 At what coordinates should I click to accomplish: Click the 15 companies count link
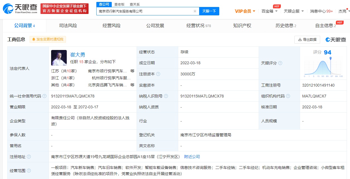click(x=81, y=62)
